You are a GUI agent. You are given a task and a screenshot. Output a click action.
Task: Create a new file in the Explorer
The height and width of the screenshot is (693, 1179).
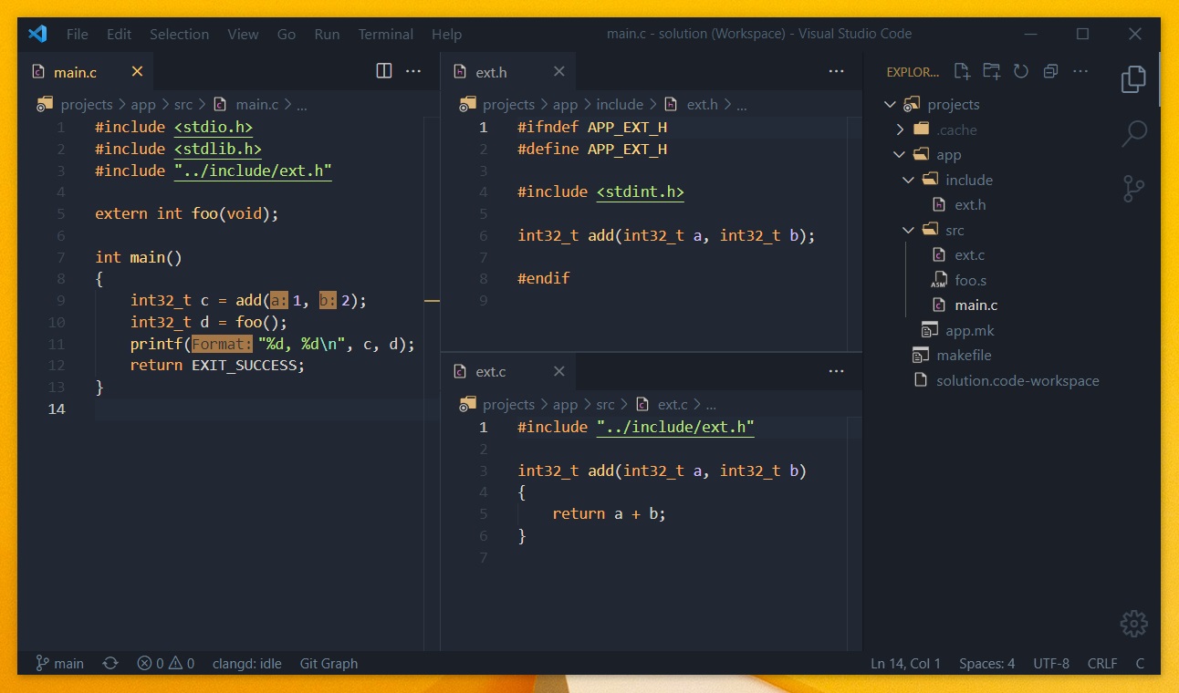pyautogui.click(x=961, y=70)
